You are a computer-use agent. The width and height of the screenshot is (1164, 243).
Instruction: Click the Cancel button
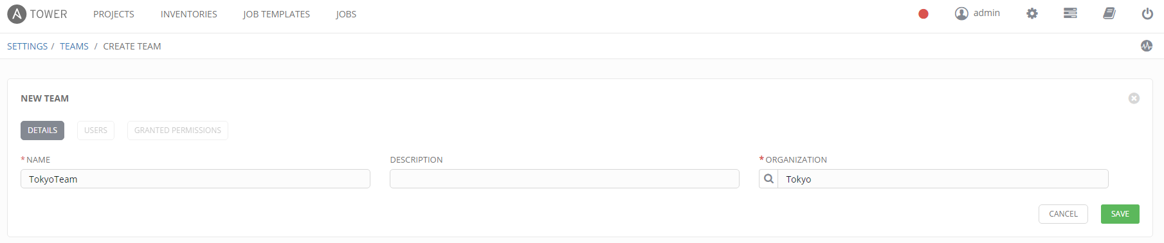point(1063,214)
